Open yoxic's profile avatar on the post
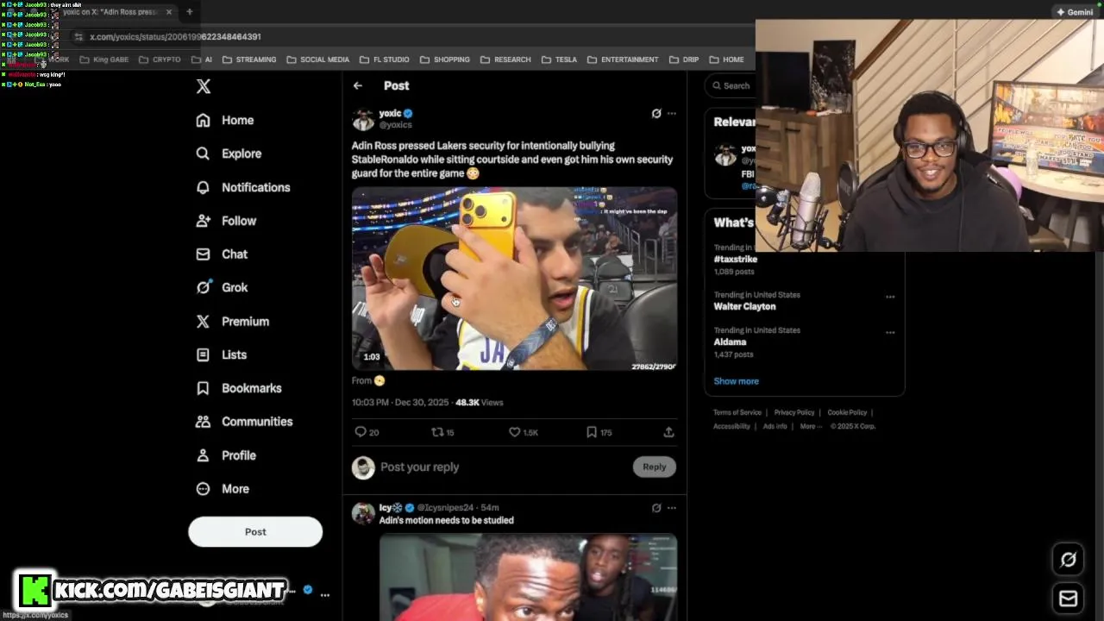 tap(363, 119)
